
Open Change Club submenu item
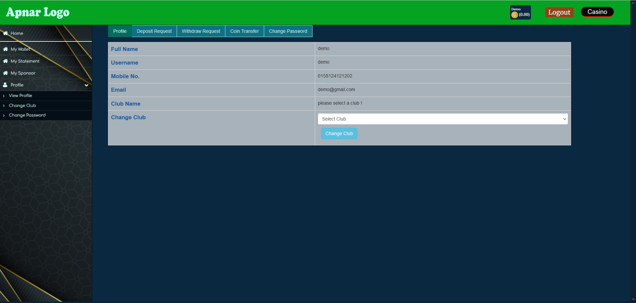[x=22, y=105]
